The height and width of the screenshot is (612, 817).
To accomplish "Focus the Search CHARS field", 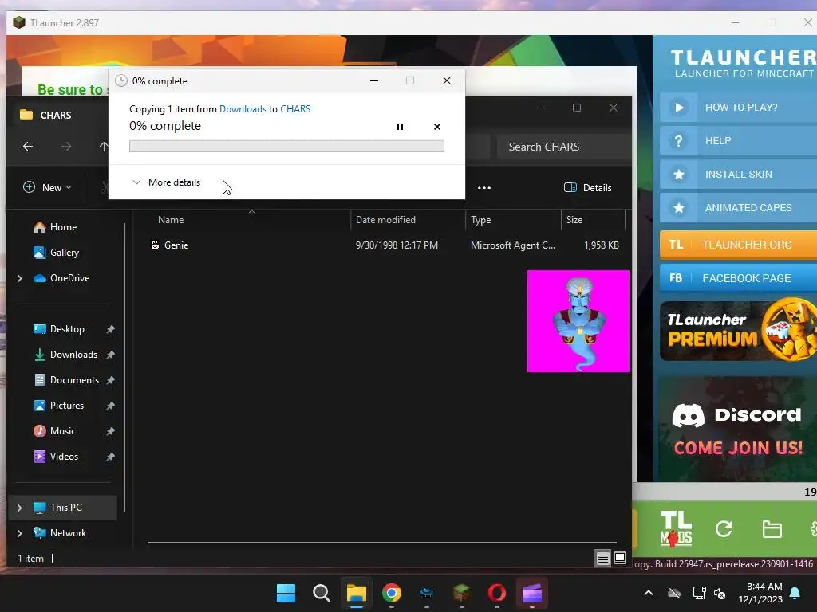I will (564, 147).
